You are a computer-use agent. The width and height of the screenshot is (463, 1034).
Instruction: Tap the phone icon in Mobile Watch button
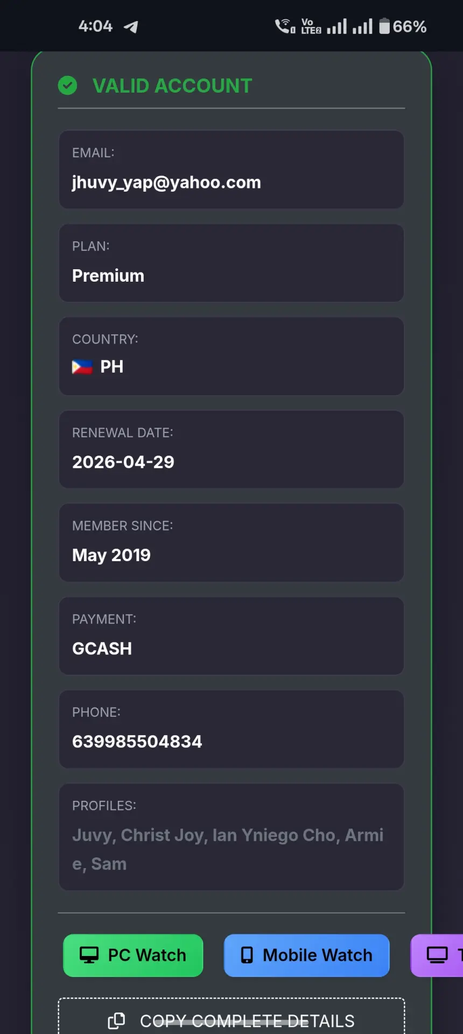pos(247,955)
